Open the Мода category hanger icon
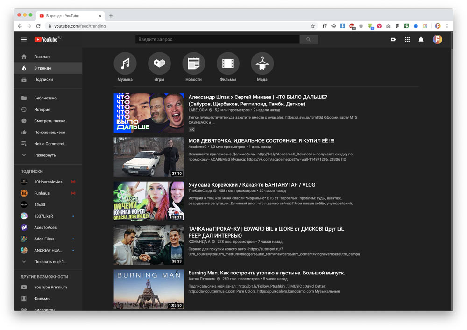Viewport: 467px width, 330px height. point(262,63)
